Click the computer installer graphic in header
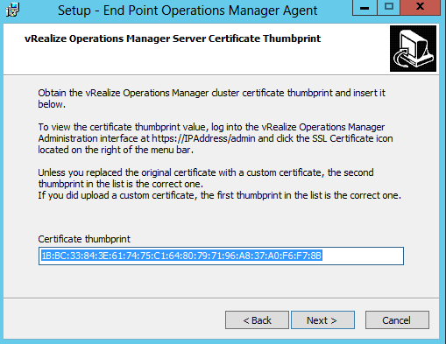This screenshot has height=344, width=446. tap(413, 48)
